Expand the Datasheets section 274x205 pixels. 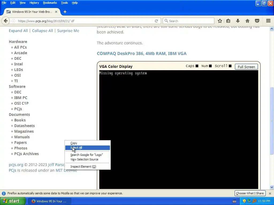pos(23,126)
